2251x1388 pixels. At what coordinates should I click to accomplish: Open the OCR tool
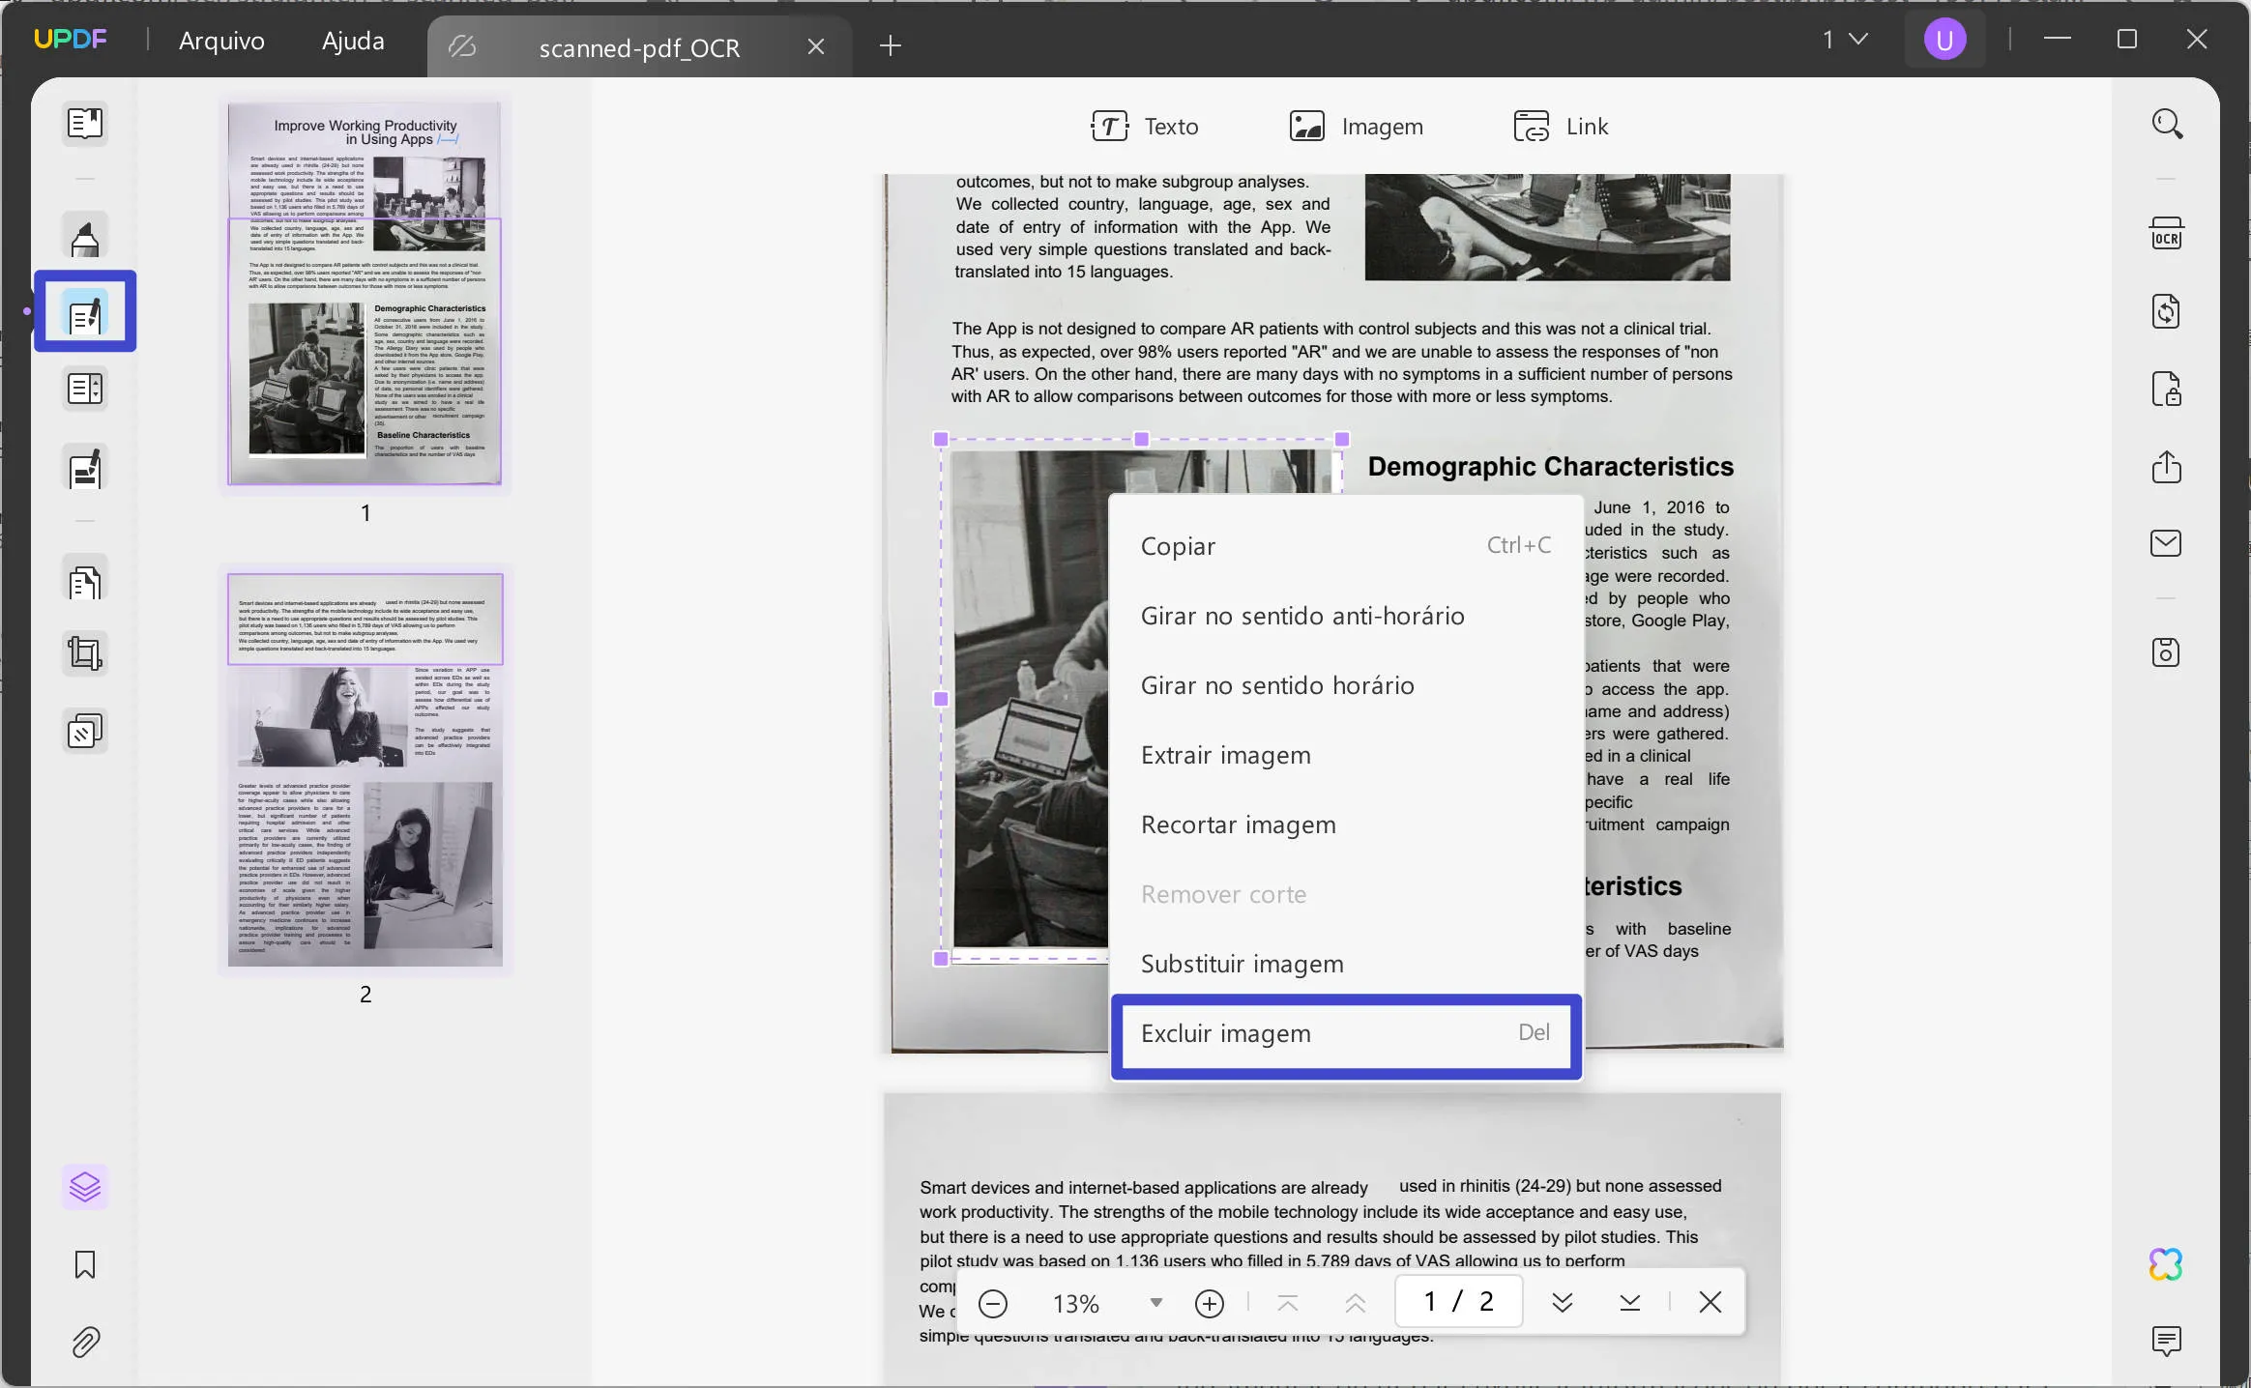(x=2166, y=233)
